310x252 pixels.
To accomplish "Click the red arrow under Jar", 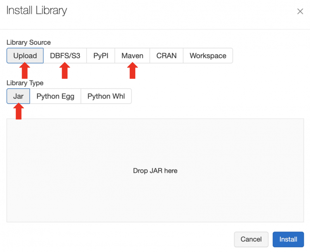I will point(18,112).
